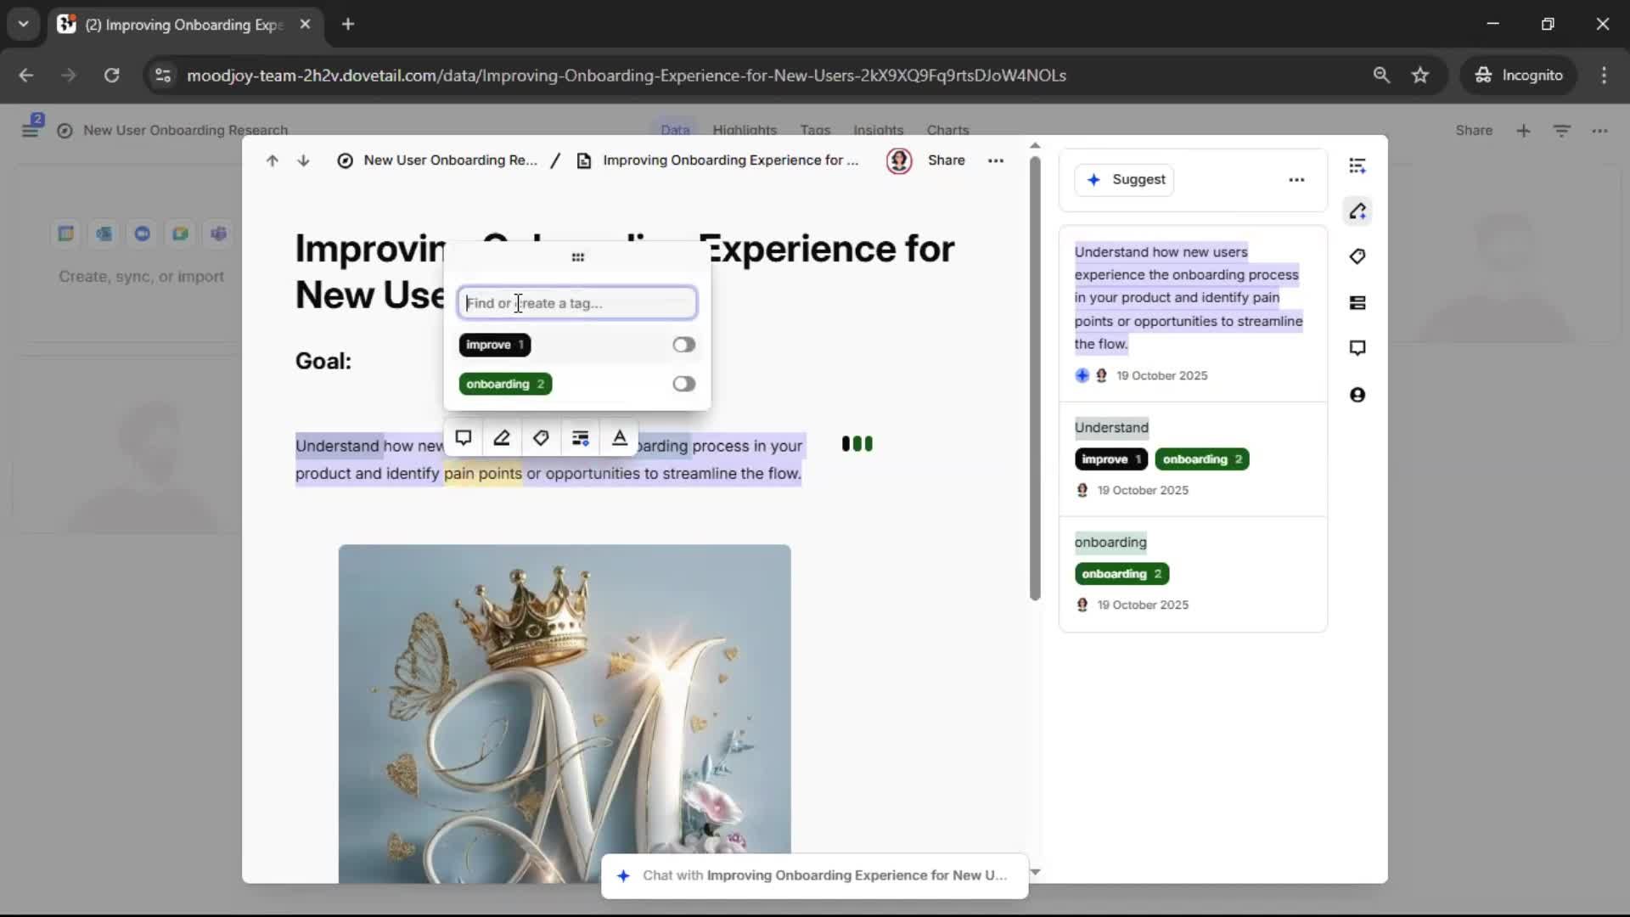1630x917 pixels.
Task: Click the Share button in document header
Action: (946, 160)
